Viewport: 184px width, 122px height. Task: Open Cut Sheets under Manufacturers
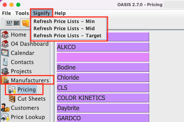coord(31,99)
